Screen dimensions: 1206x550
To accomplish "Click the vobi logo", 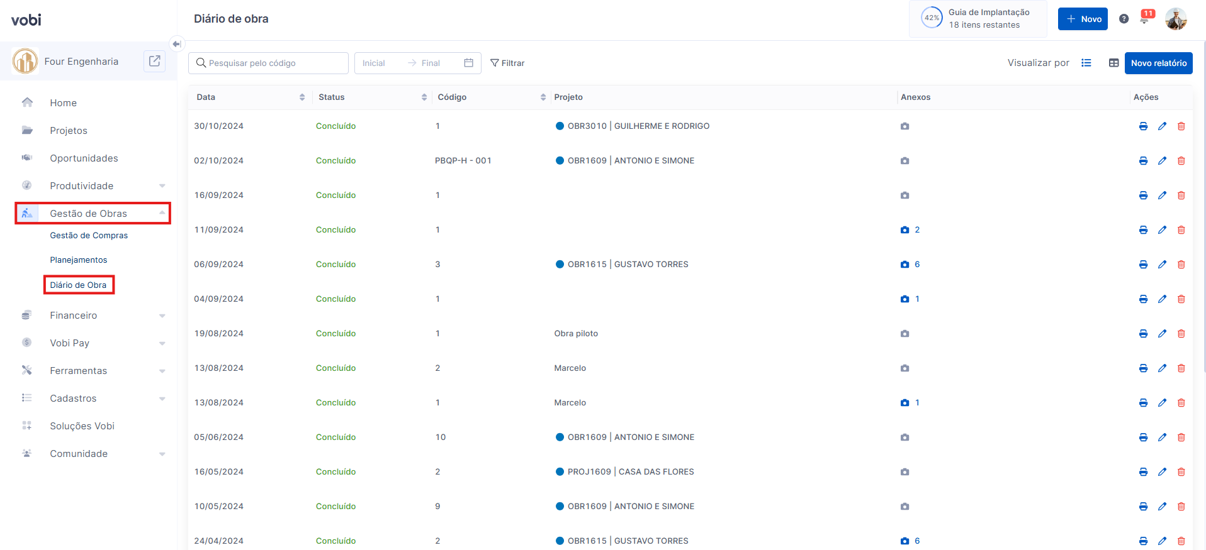I will coord(26,19).
